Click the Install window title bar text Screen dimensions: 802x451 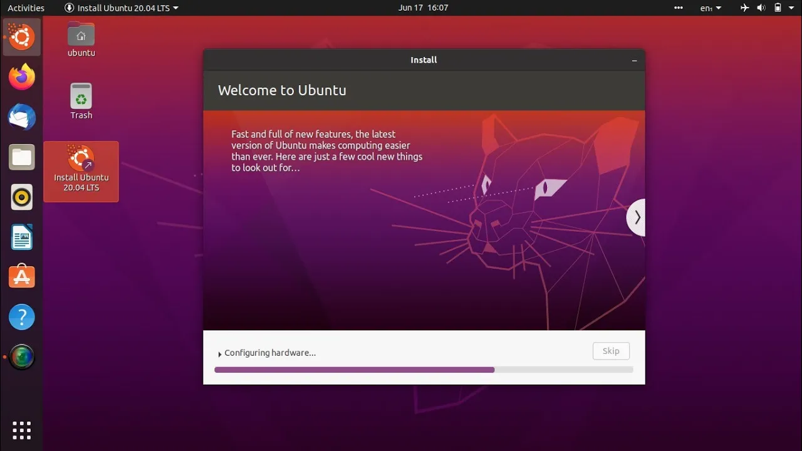point(424,60)
